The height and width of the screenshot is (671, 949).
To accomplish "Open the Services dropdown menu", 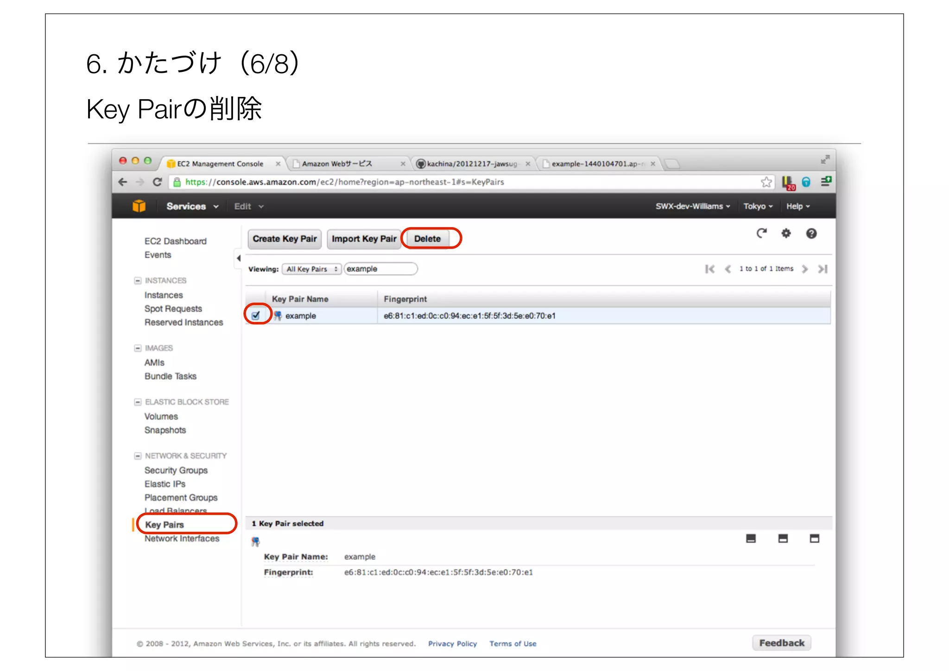I will pyautogui.click(x=192, y=206).
